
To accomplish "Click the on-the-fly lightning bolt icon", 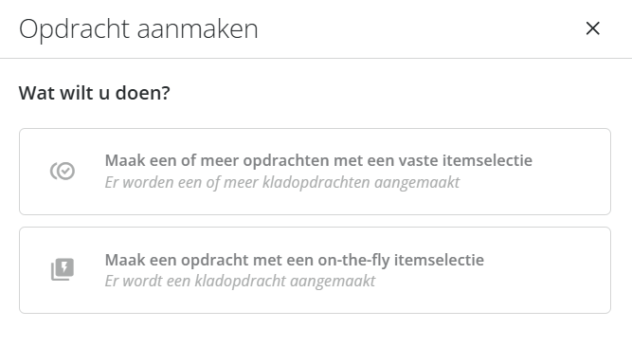I will click(x=63, y=269).
